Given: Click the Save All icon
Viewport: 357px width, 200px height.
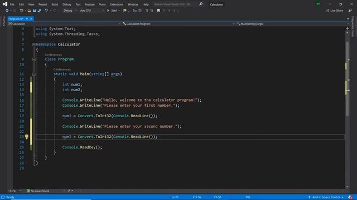Looking at the screenshot, I should [40, 11].
